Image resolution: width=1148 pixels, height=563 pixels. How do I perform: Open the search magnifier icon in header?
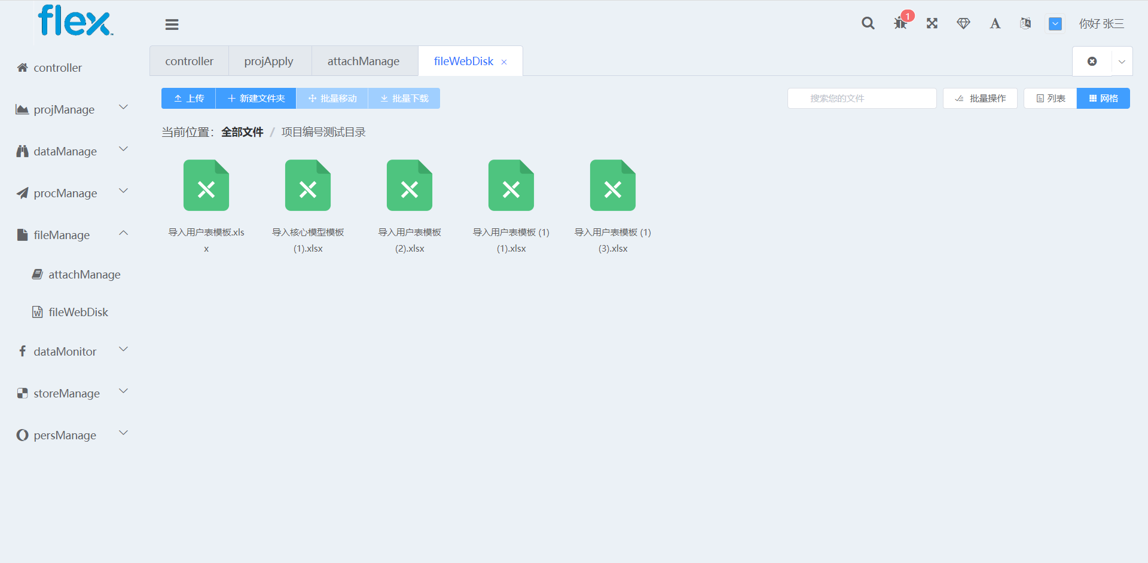(x=868, y=23)
